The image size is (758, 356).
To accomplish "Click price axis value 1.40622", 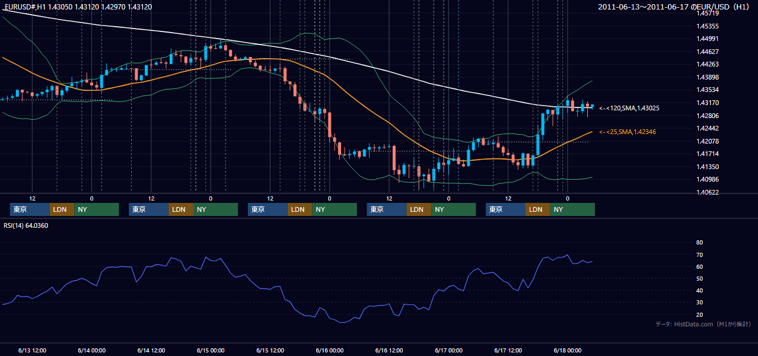I will click(x=708, y=192).
